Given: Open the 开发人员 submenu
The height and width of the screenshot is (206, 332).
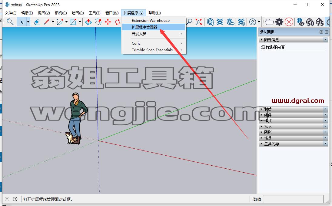Looking at the screenshot, I should pyautogui.click(x=154, y=34).
